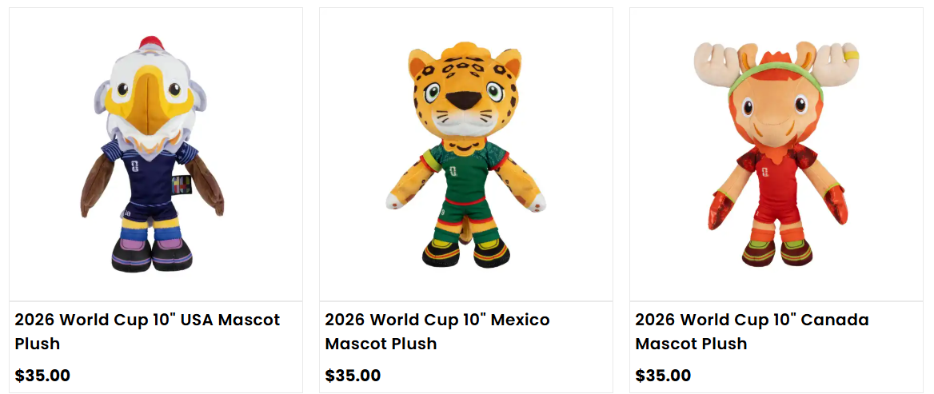Image resolution: width=934 pixels, height=394 pixels.
Task: Click the $35.00 price under Mexico plush
Action: 353,375
